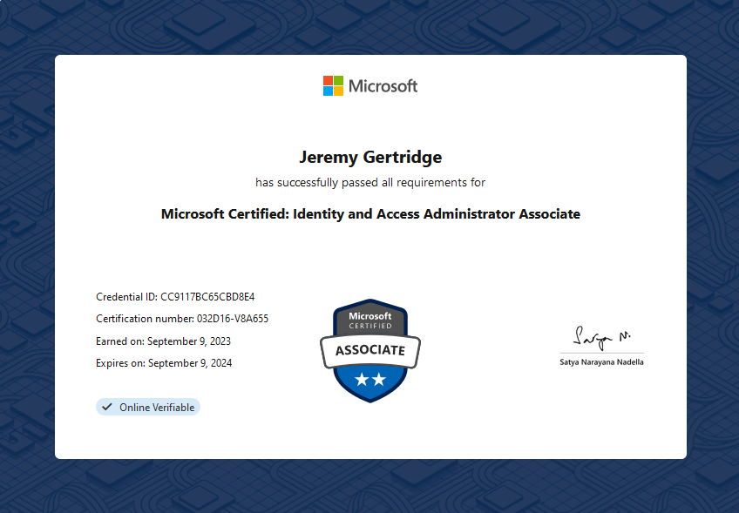Click "has successfully passed all requirements for"
The height and width of the screenshot is (513, 739).
point(370,182)
